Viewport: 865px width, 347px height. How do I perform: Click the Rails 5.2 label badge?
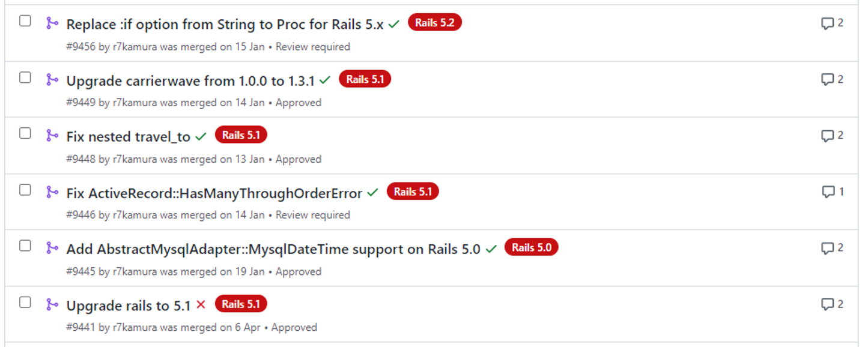434,23
